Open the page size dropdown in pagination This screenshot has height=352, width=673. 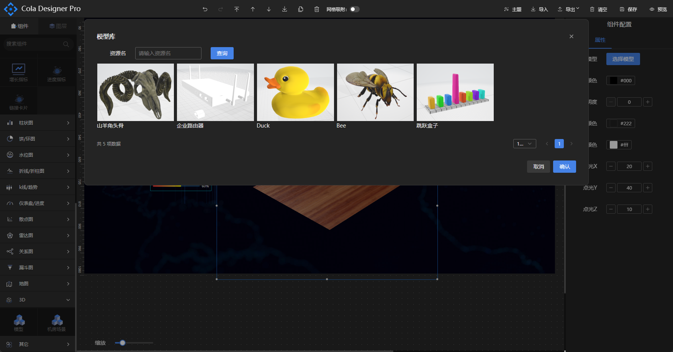(x=524, y=144)
